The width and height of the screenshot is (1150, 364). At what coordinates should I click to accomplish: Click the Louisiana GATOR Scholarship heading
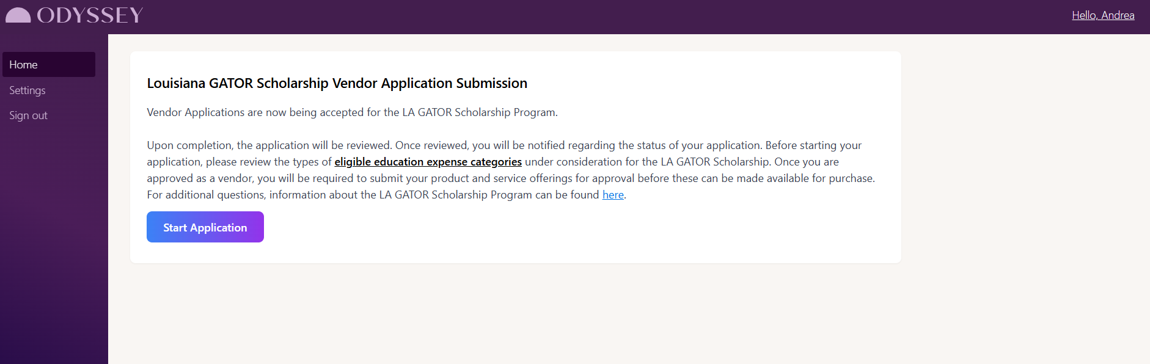[x=337, y=83]
